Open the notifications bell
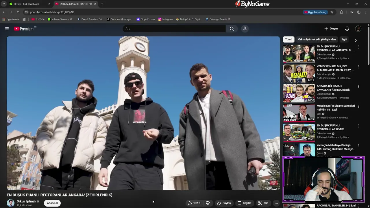The height and width of the screenshot is (208, 370). coord(347,29)
